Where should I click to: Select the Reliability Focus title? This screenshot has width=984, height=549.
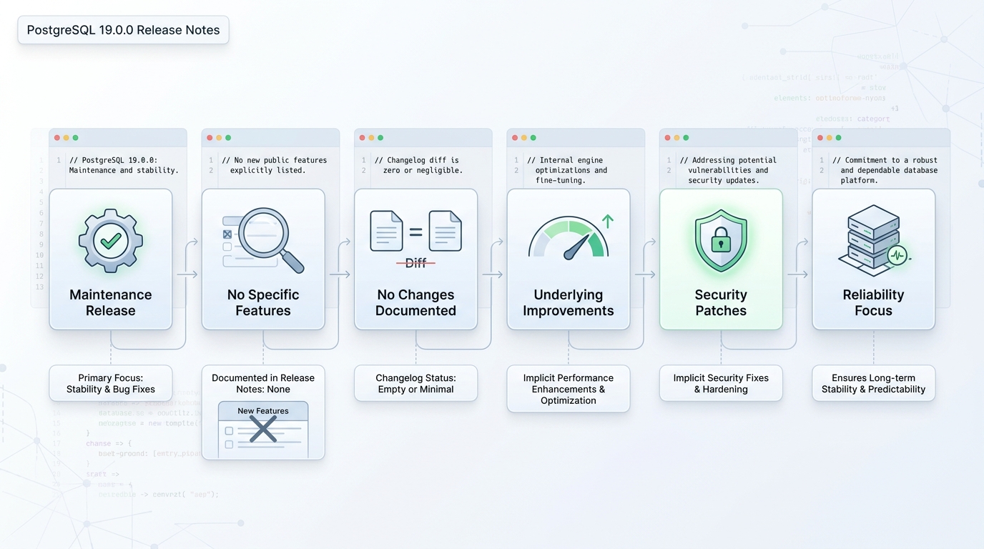tap(873, 302)
